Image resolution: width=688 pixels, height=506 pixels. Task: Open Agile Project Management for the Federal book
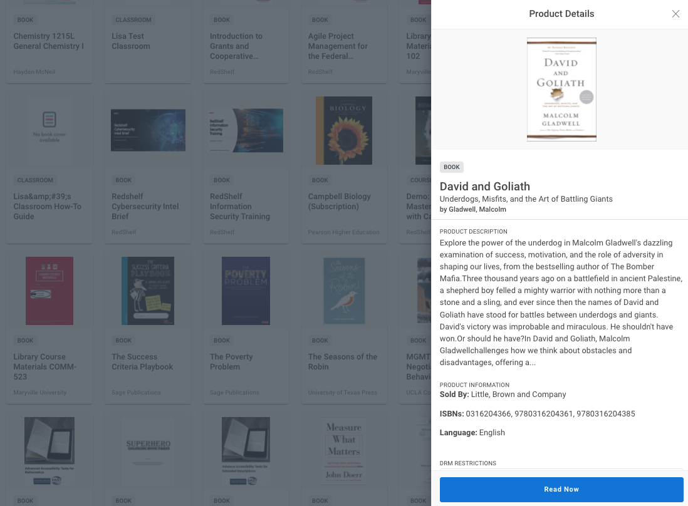click(338, 46)
